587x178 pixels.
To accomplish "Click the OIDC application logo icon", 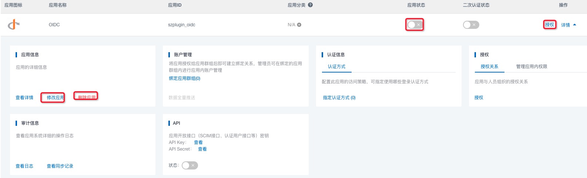I will (x=14, y=25).
